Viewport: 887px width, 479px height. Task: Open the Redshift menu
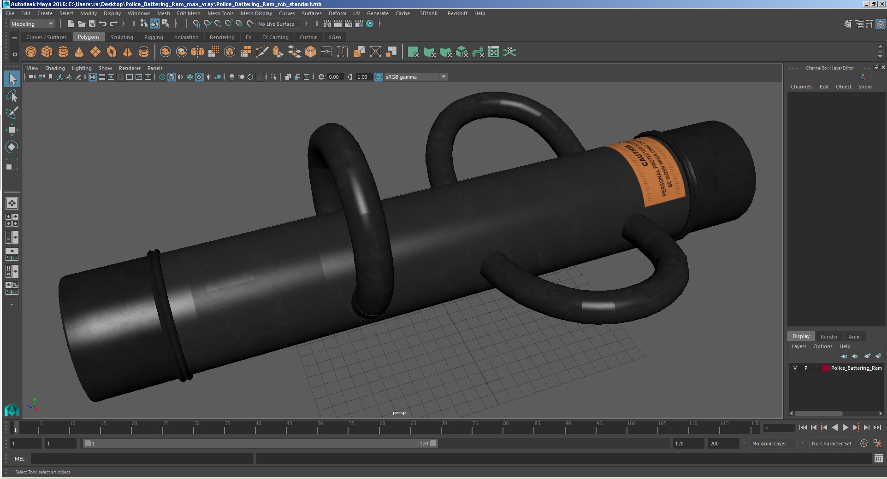pos(457,13)
